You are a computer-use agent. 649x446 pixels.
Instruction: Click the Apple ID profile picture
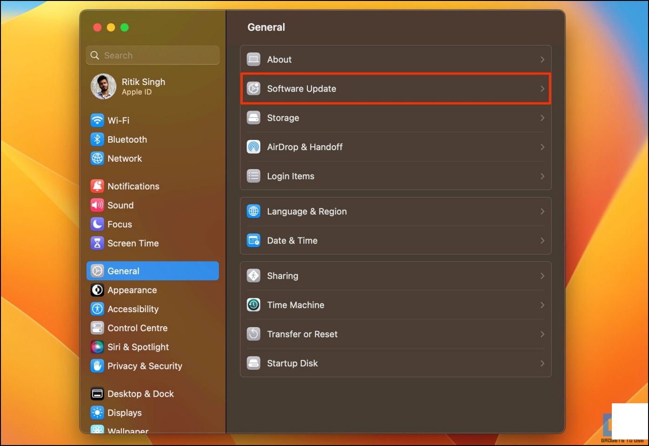103,86
